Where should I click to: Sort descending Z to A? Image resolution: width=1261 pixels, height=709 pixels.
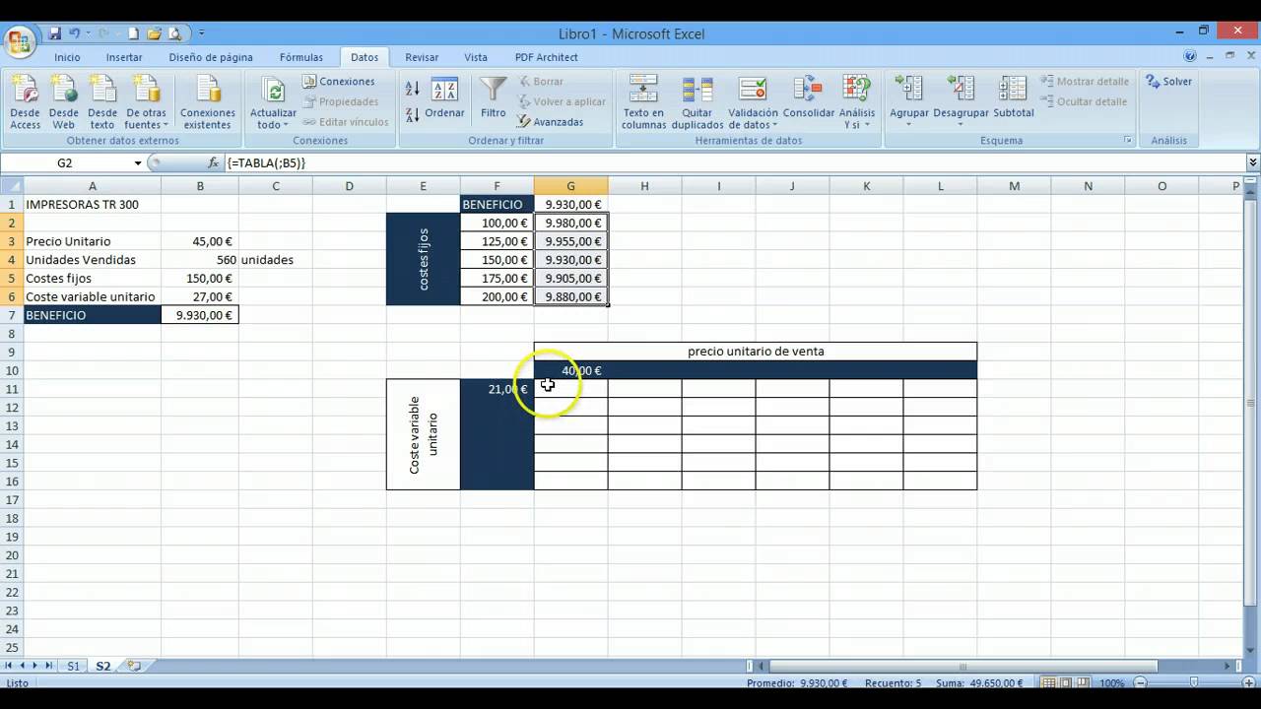[x=413, y=113]
